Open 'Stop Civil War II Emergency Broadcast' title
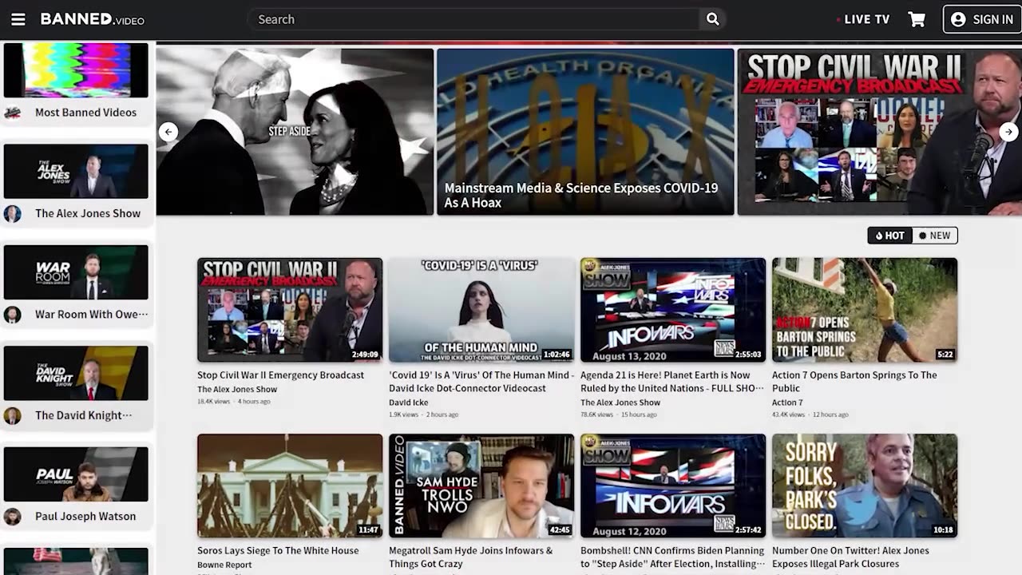The height and width of the screenshot is (575, 1022). 280,375
